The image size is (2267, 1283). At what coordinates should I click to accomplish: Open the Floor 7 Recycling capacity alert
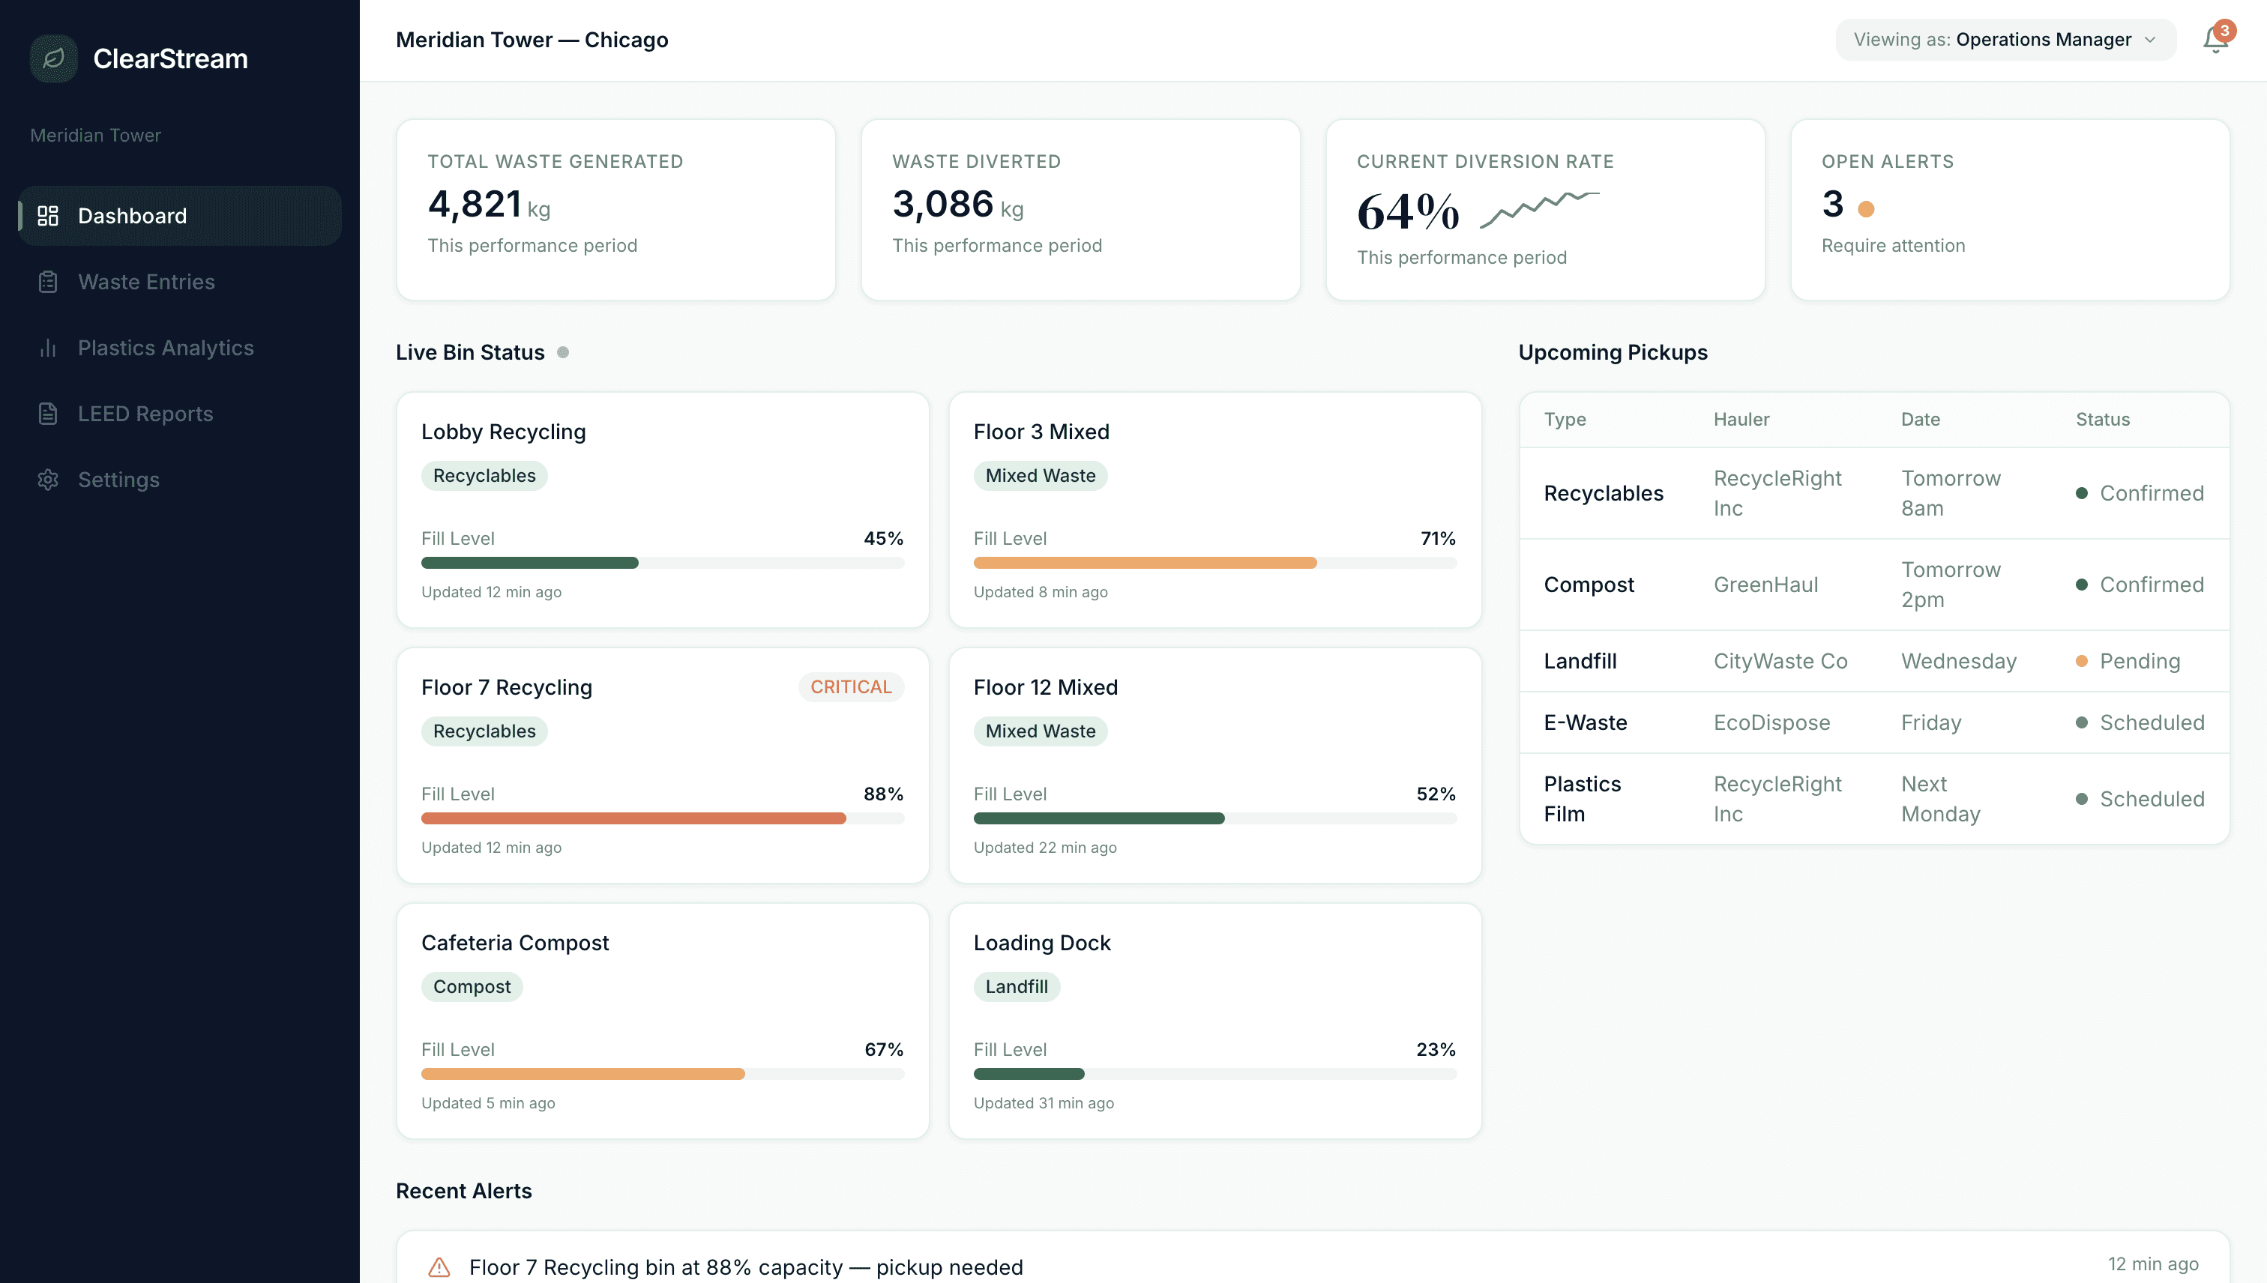tap(746, 1267)
